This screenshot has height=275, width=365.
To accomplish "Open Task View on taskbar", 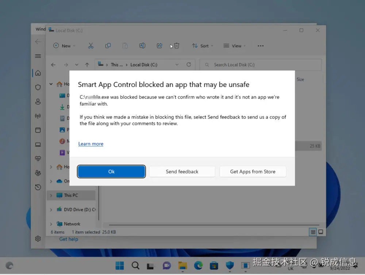I will click(150, 266).
